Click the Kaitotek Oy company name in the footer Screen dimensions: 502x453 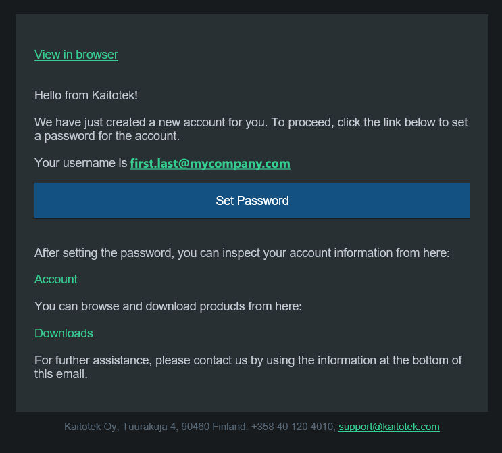click(91, 427)
